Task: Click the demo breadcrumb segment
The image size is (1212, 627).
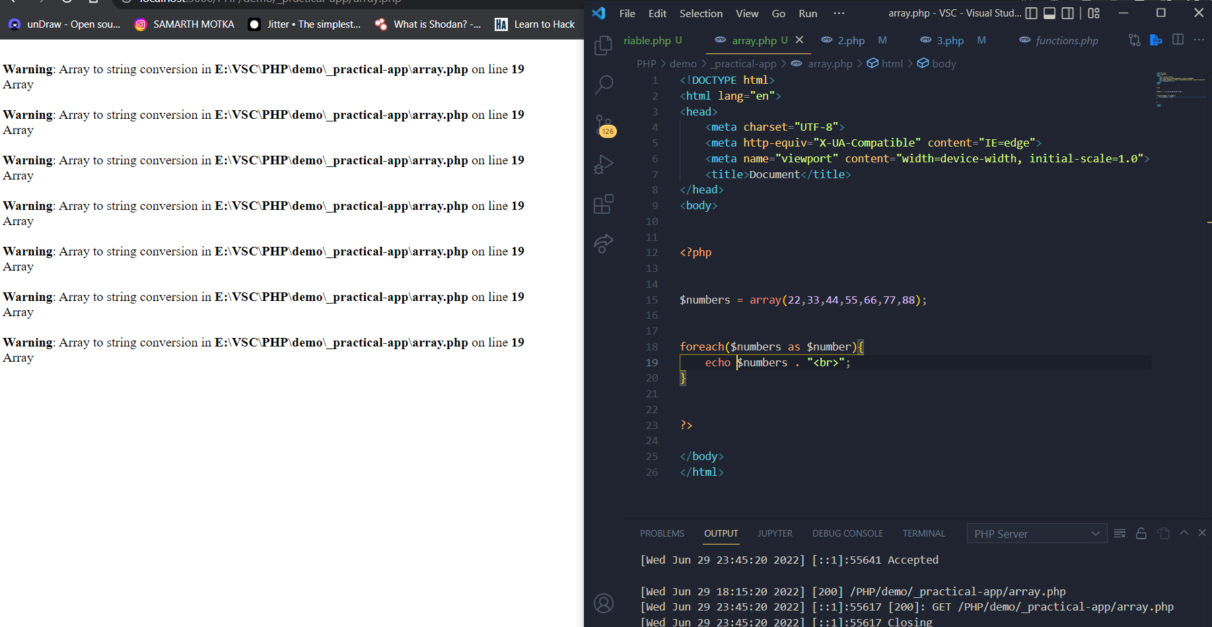Action: (683, 63)
